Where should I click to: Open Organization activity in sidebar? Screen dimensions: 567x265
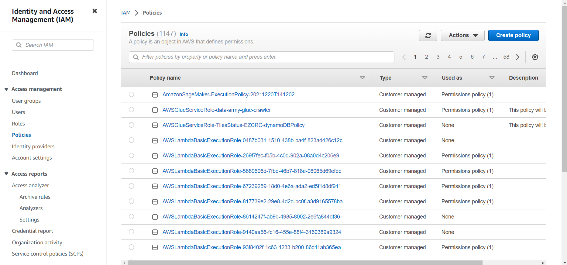pos(37,243)
